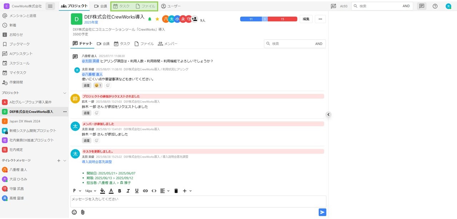Toggle AND in the project search field
Image resolution: width=457 pixels, height=219 pixels.
pos(319,44)
